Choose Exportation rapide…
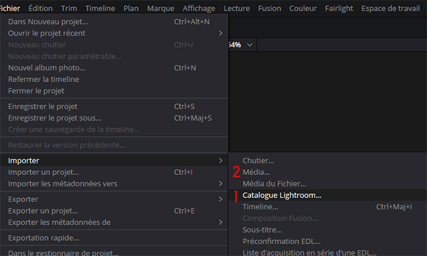Image resolution: width=427 pixels, height=256 pixels. point(114,238)
